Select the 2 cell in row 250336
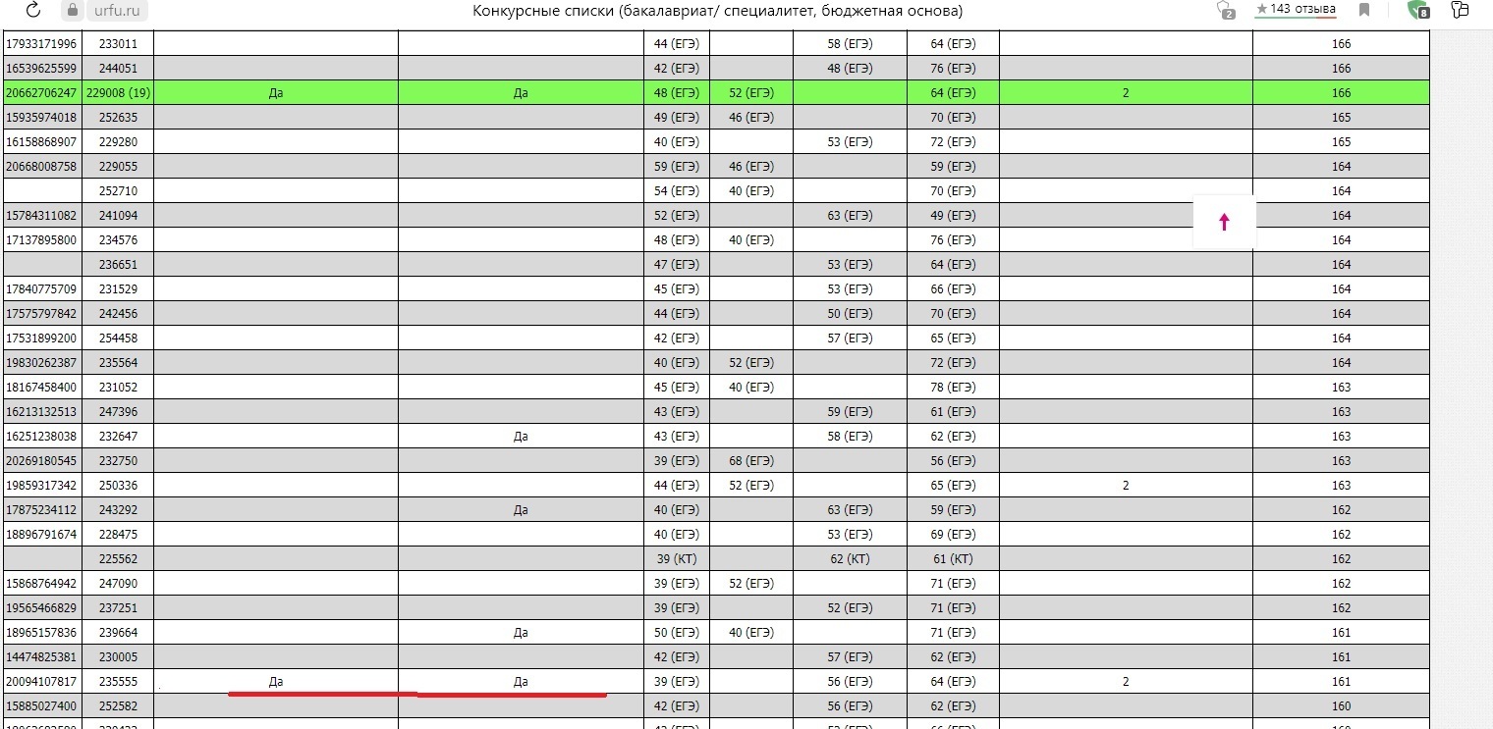The image size is (1493, 729). click(x=1126, y=486)
